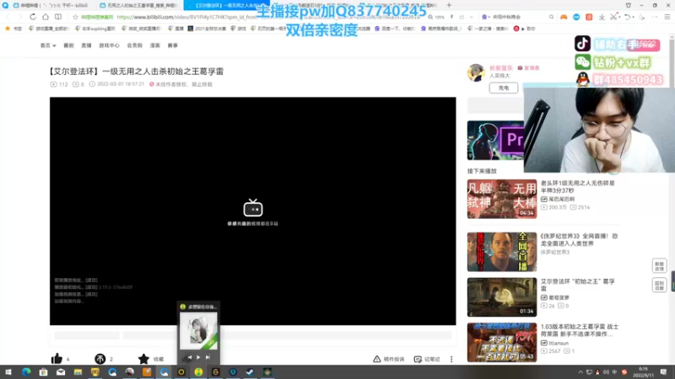Screen dimensions: 675x379
Task: Open the reading mode book icon
Action: 58,17
